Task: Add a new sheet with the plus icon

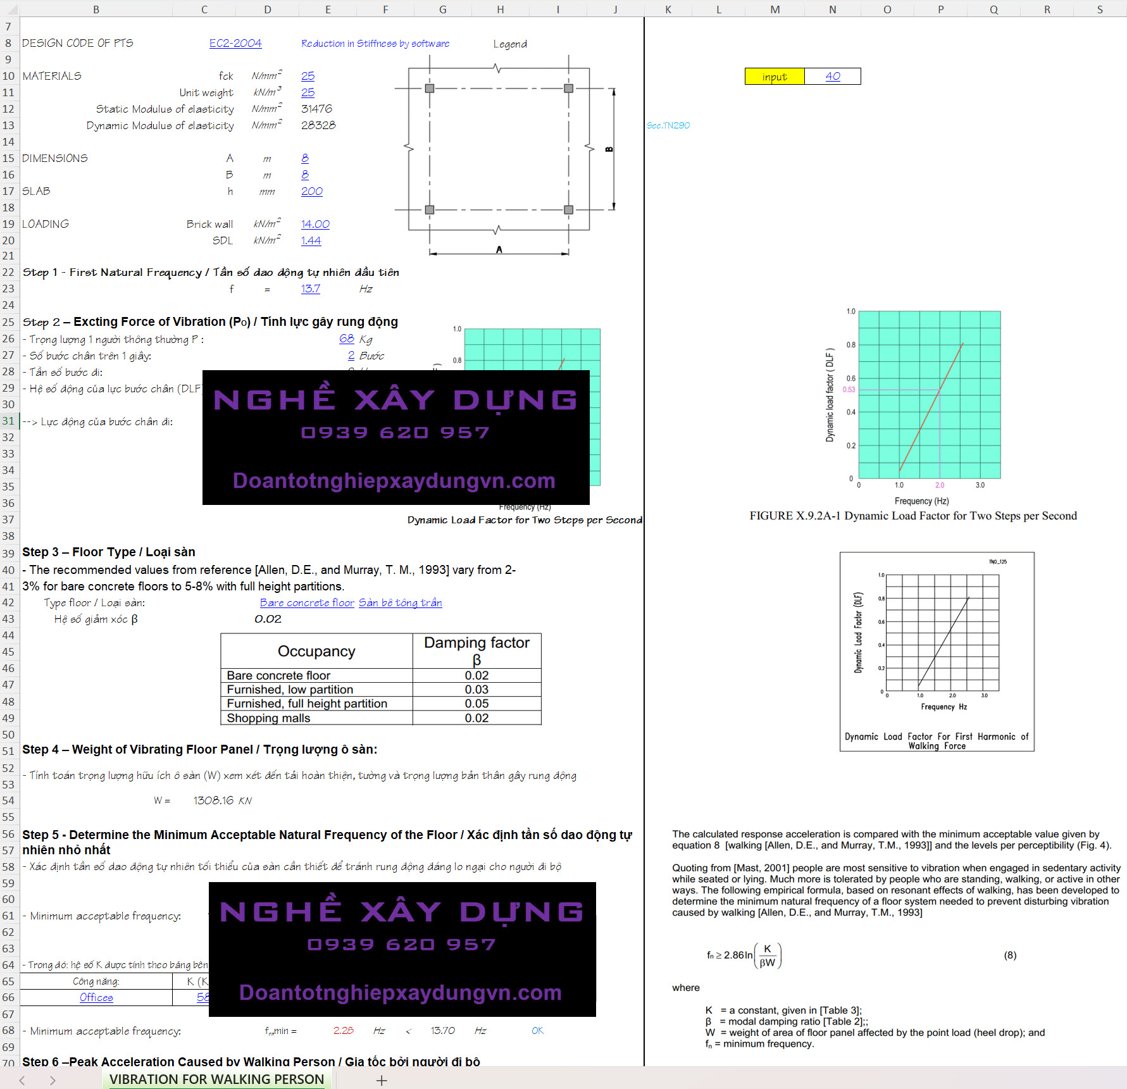Action: coord(381,1080)
